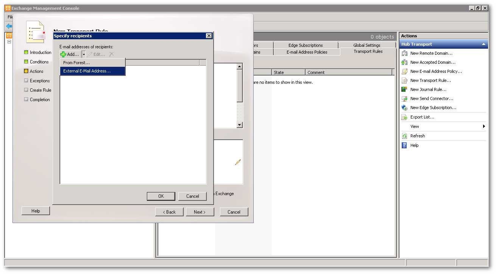This screenshot has height=274, width=496.
Task: Start New Transport Rule action
Action: pyautogui.click(x=431, y=80)
